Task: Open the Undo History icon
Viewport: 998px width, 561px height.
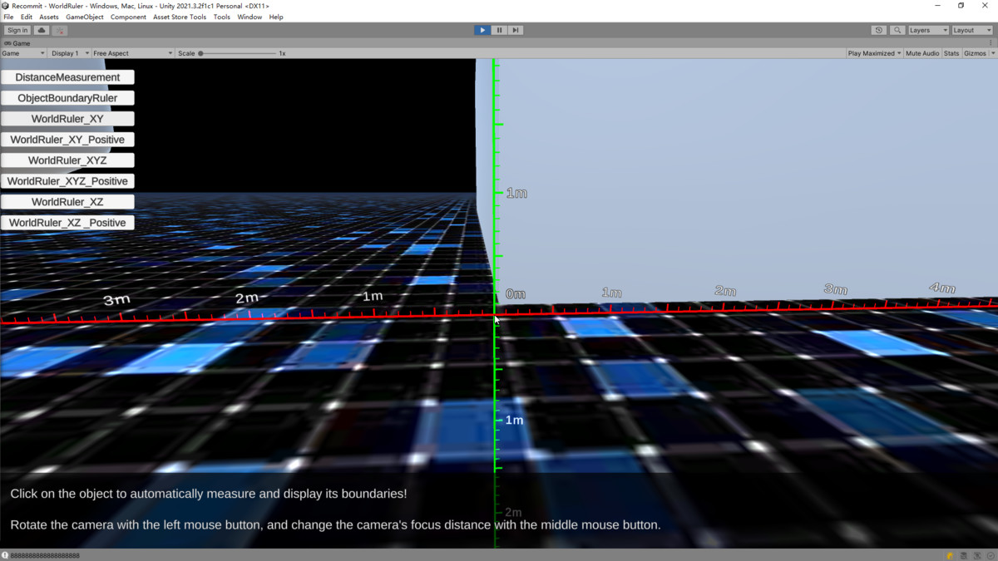Action: coord(878,30)
